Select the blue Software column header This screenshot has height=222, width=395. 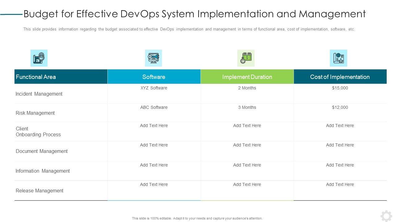(154, 77)
